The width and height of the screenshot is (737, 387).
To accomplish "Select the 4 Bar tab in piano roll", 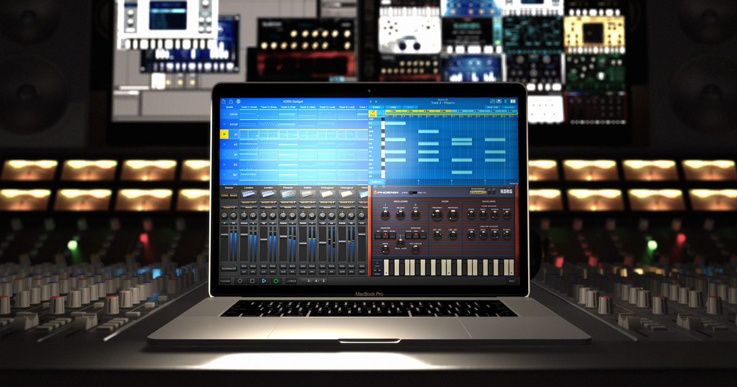I will coord(443,111).
